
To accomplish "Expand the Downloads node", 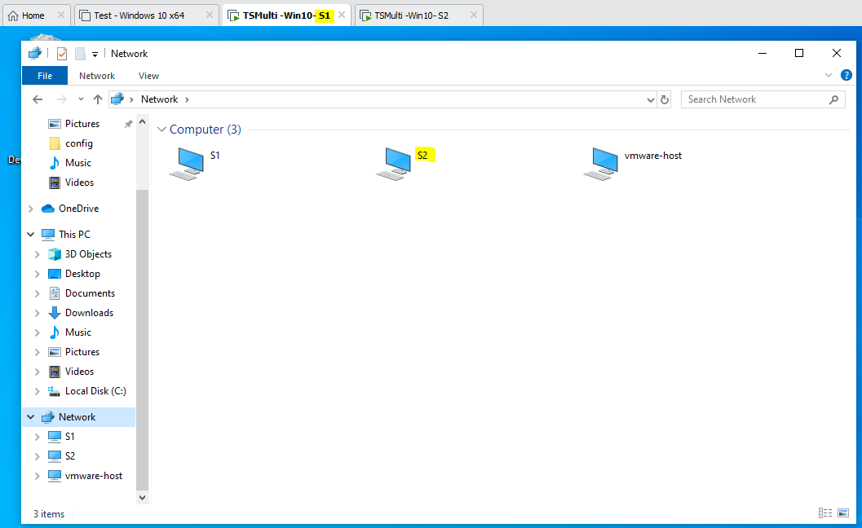I will pos(38,313).
